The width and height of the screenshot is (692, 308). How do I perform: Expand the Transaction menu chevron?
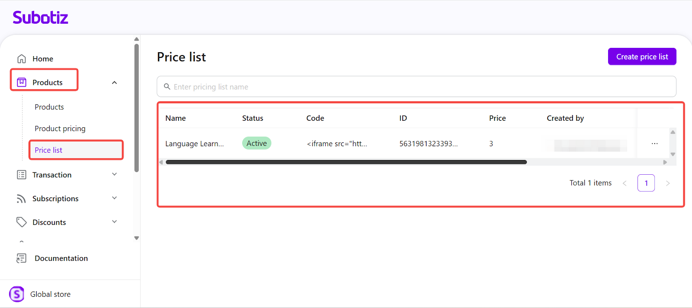115,174
